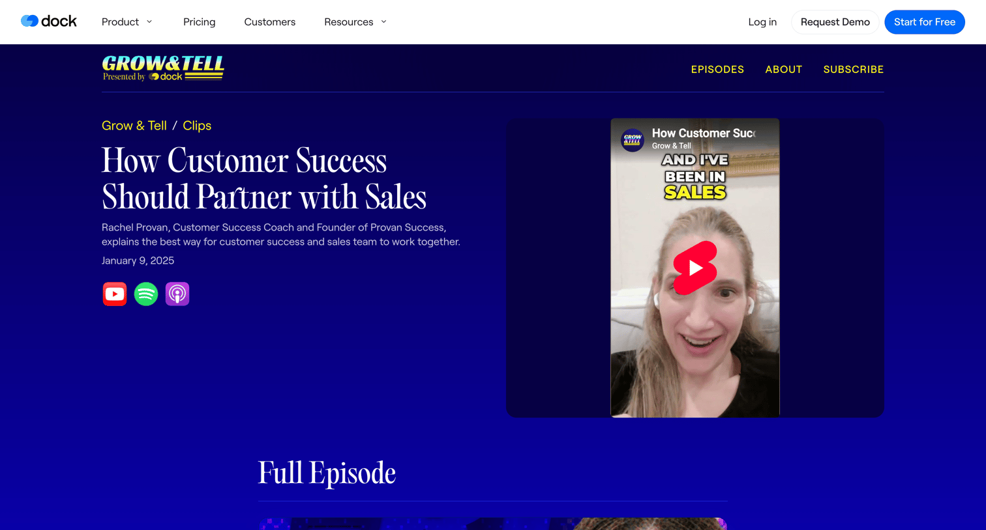The height and width of the screenshot is (530, 986).
Task: Expand the Product dropdown menu
Action: 127,22
